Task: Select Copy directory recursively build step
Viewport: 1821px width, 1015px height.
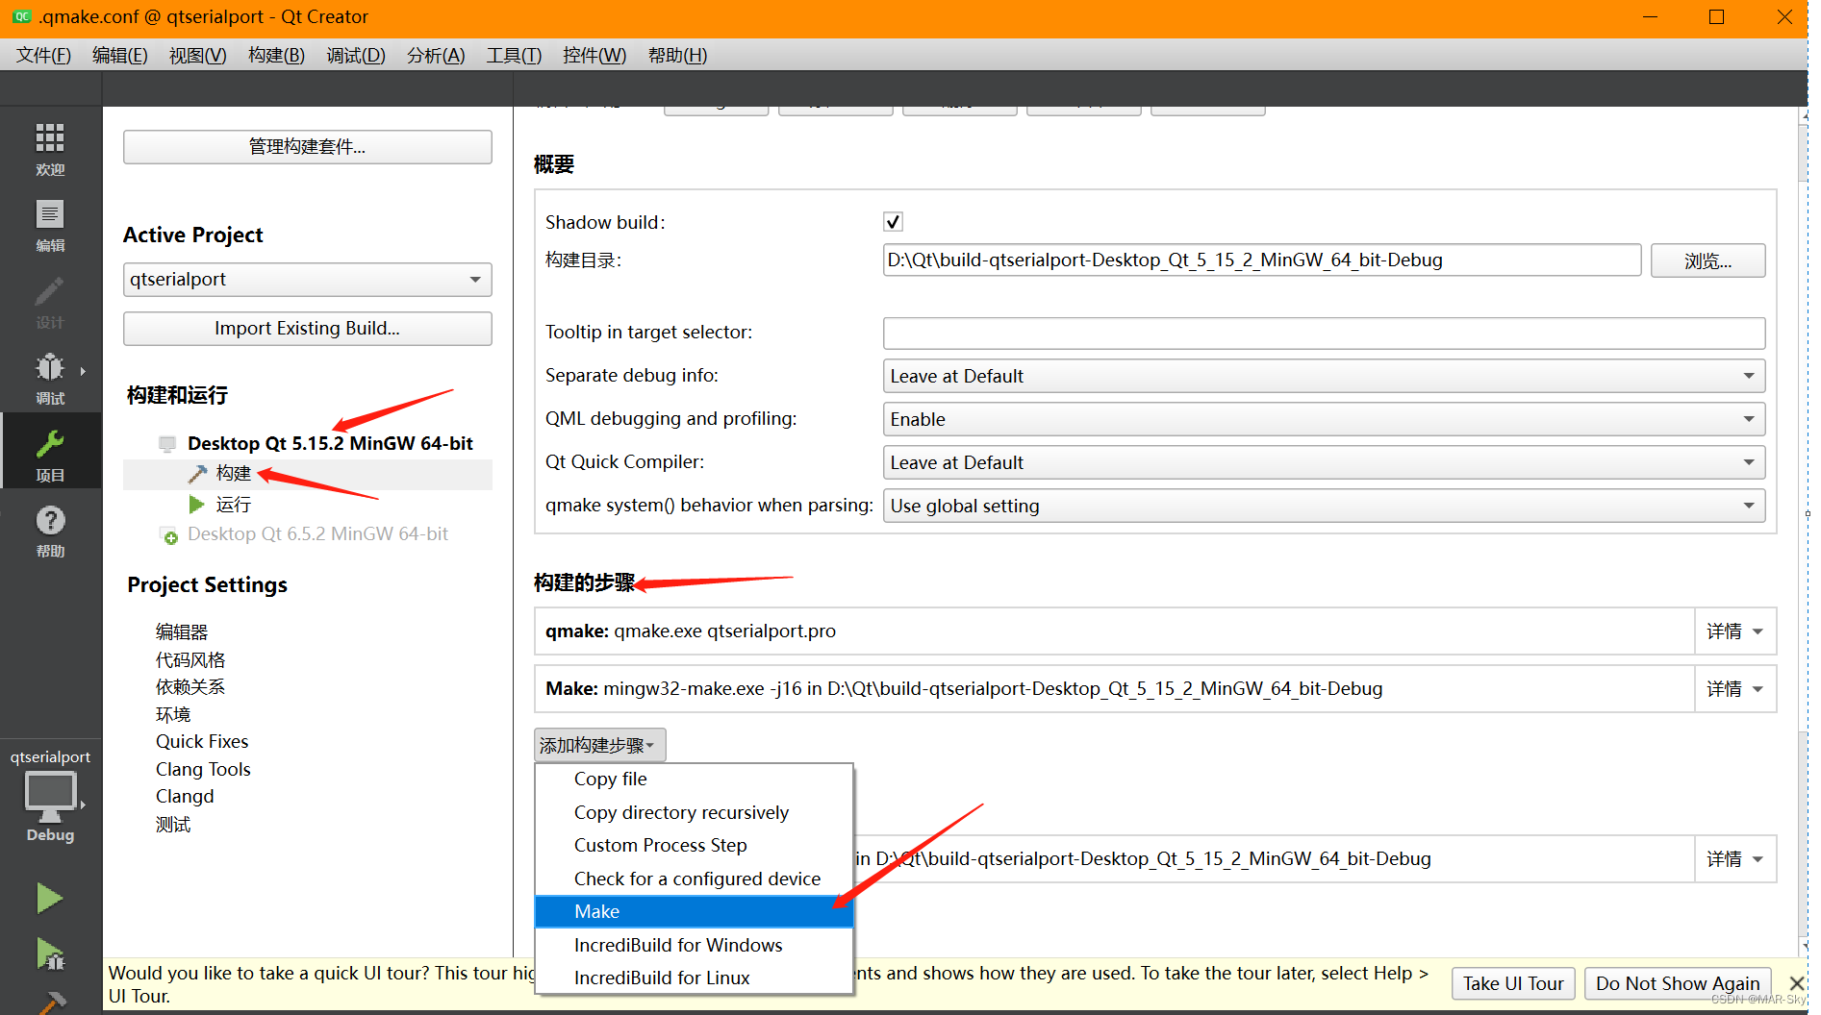Action: (x=694, y=813)
